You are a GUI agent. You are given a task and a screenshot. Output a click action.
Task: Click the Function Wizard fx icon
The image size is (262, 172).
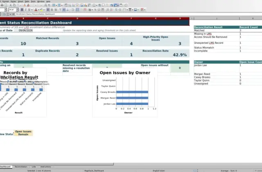[x=4, y=14]
